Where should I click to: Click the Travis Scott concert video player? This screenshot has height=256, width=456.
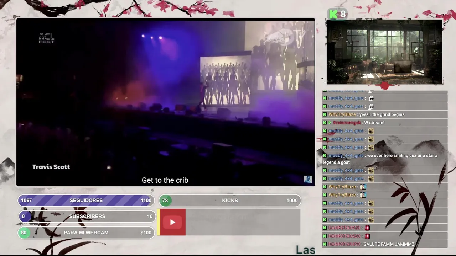pos(166,102)
